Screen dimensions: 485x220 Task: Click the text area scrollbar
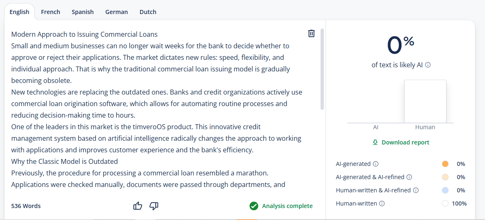click(x=322, y=69)
